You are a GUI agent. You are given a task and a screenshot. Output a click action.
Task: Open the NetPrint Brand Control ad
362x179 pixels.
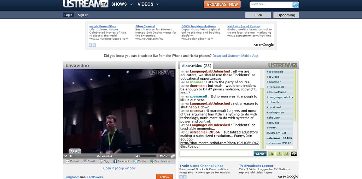click(x=244, y=26)
